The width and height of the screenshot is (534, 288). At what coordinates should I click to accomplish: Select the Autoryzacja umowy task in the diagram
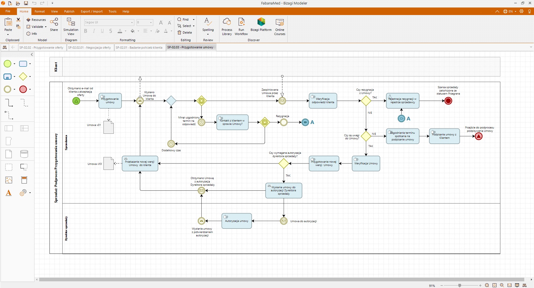tap(237, 221)
